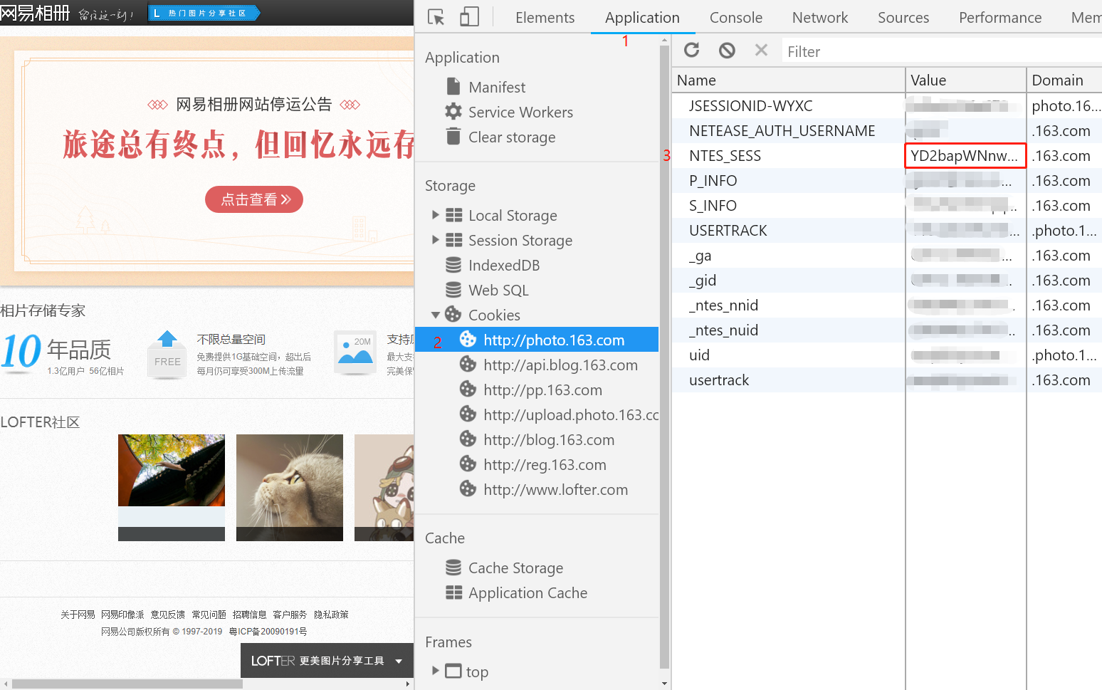This screenshot has width=1102, height=690.
Task: Select the JSESSIONID-WYXC cookie row
Action: [886, 105]
